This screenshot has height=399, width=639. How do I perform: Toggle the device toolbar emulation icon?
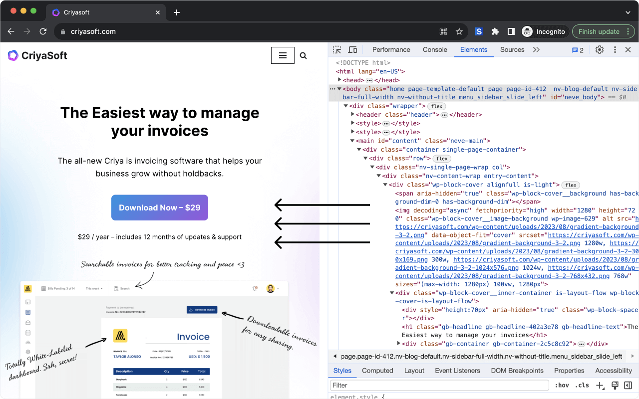tap(352, 50)
